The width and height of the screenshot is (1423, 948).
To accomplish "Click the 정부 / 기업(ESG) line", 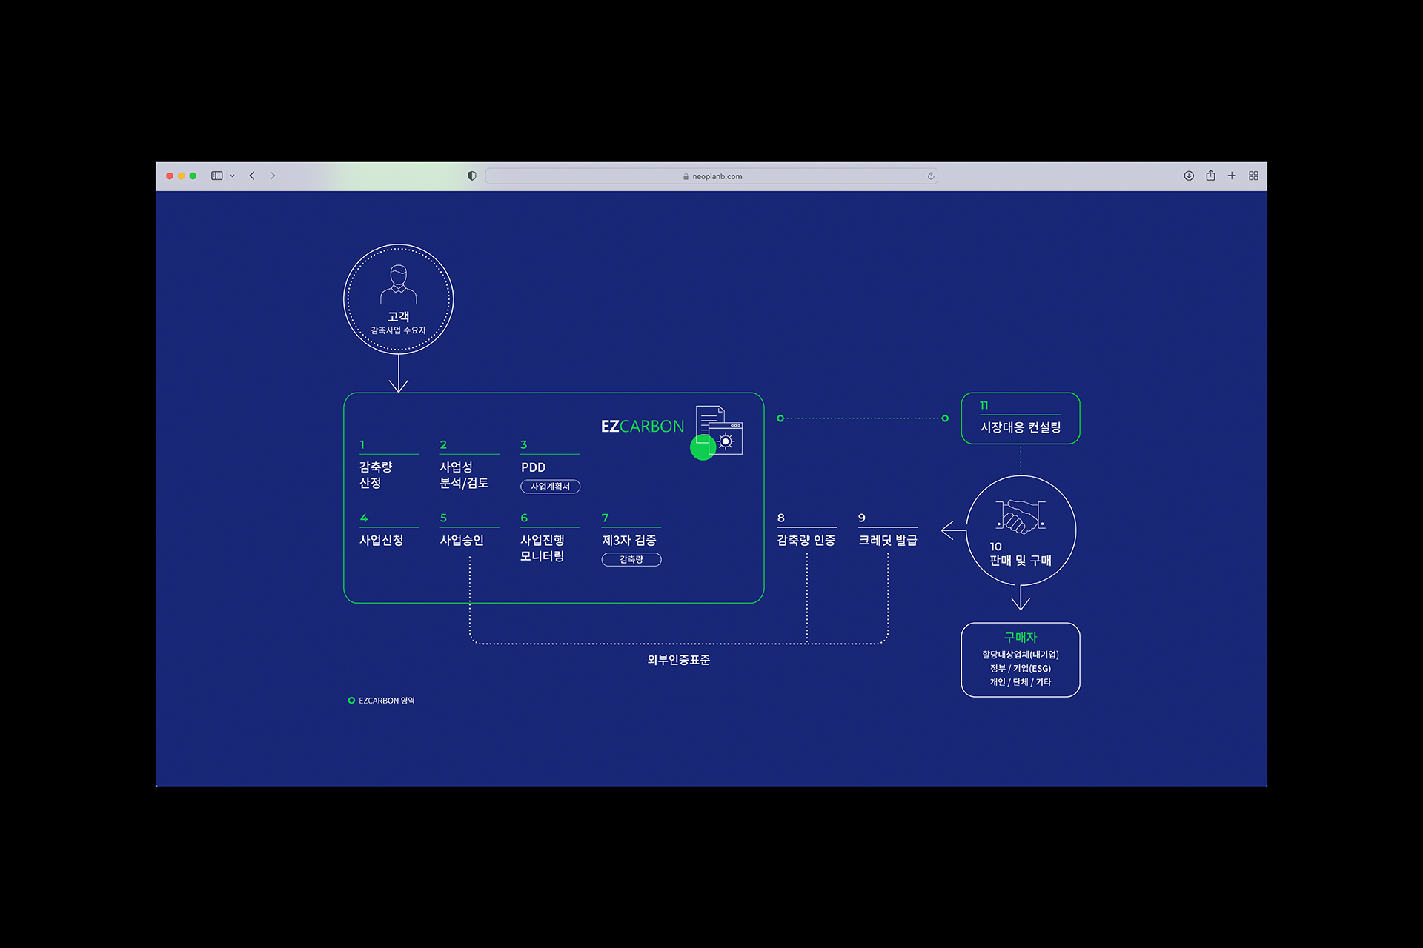I will tap(1021, 668).
